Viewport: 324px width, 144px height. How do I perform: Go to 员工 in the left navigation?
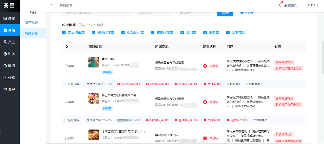point(9,42)
